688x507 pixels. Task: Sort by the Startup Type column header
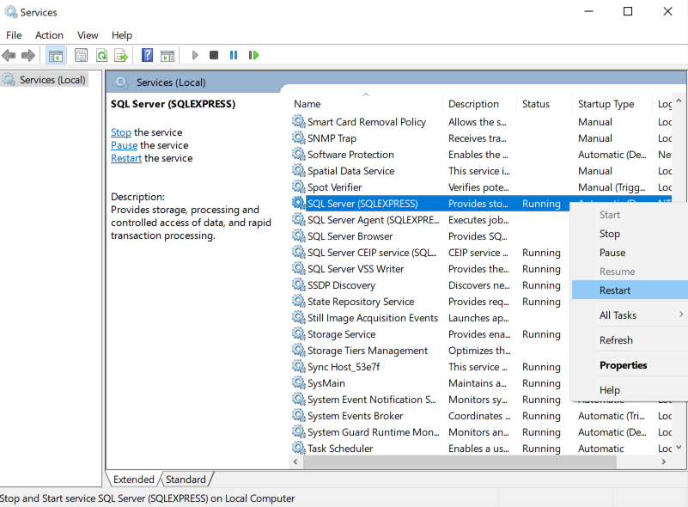click(x=612, y=104)
